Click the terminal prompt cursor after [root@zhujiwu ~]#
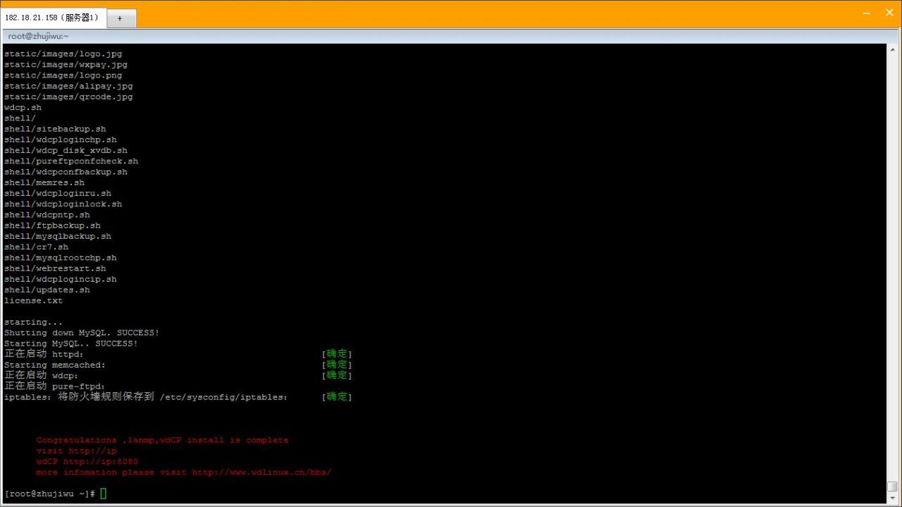This screenshot has height=507, width=902. coord(104,494)
